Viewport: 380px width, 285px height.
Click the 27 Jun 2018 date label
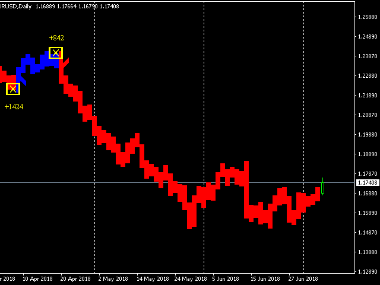[303, 279]
